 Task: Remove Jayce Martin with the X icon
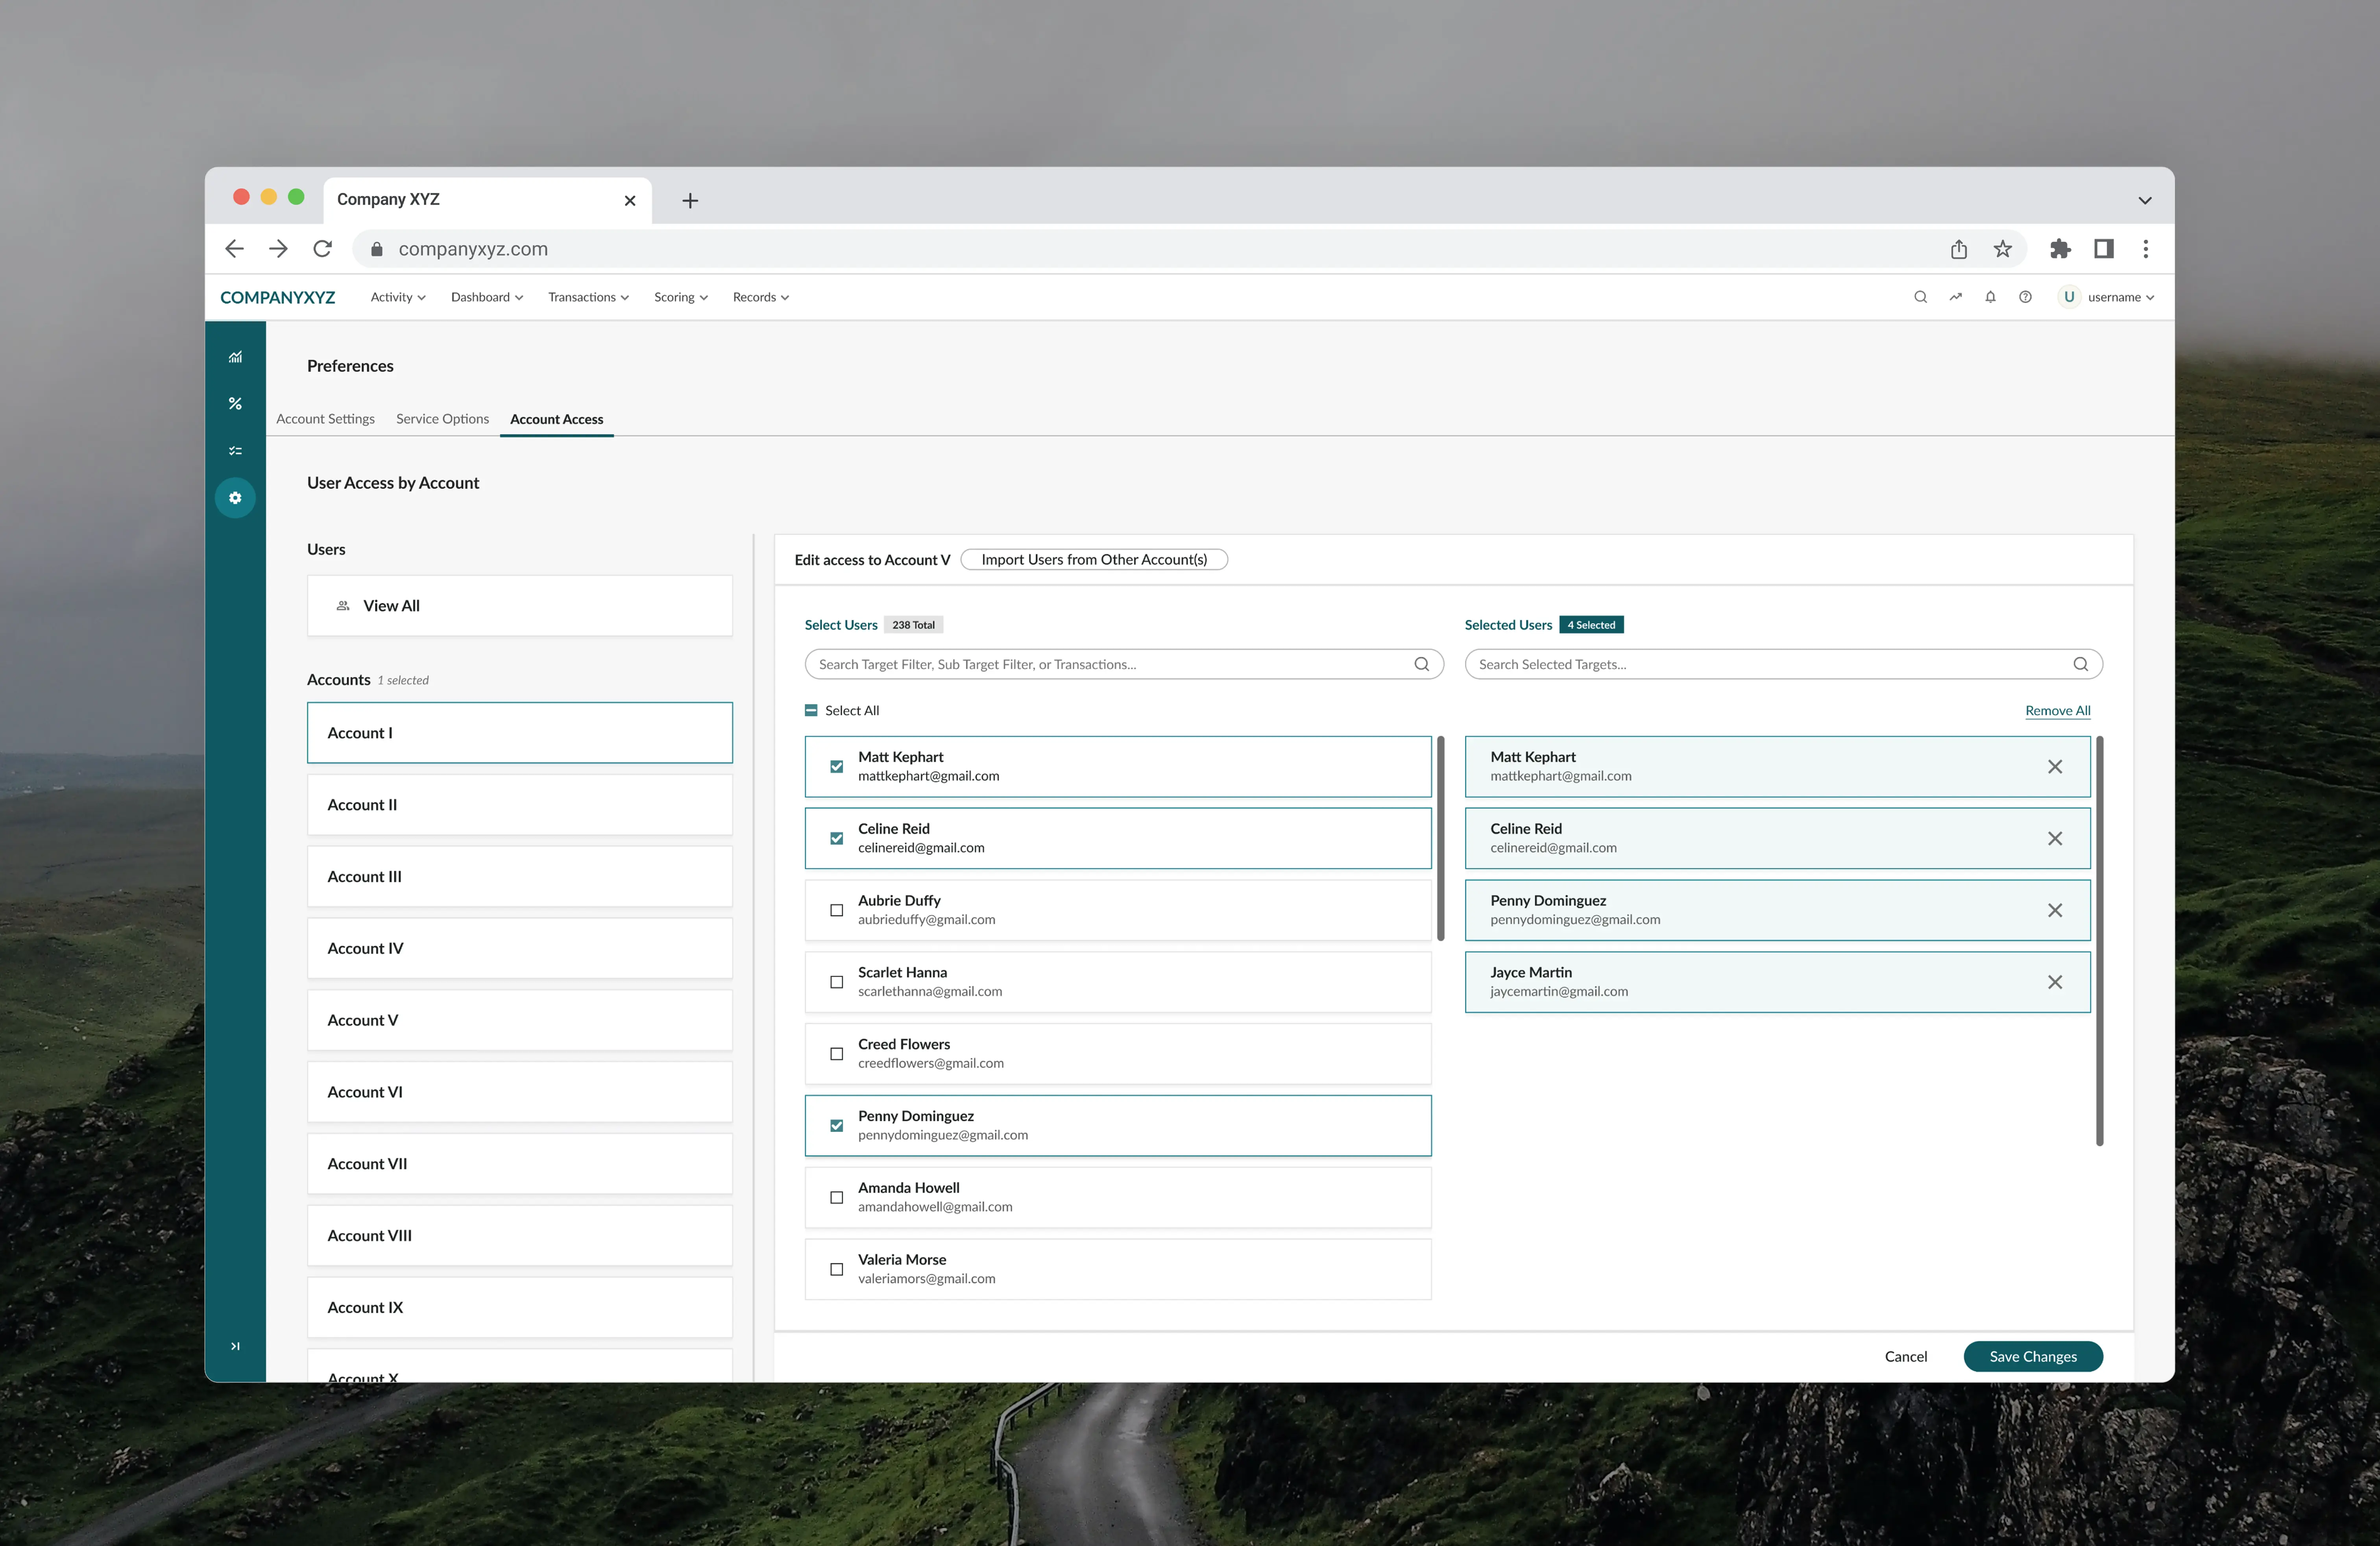(x=2054, y=982)
